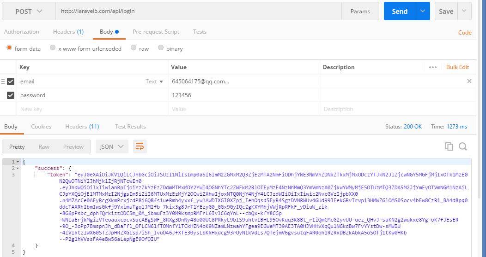Open Save button dropdown arrow
This screenshot has height=257, width=486.
(x=464, y=11)
